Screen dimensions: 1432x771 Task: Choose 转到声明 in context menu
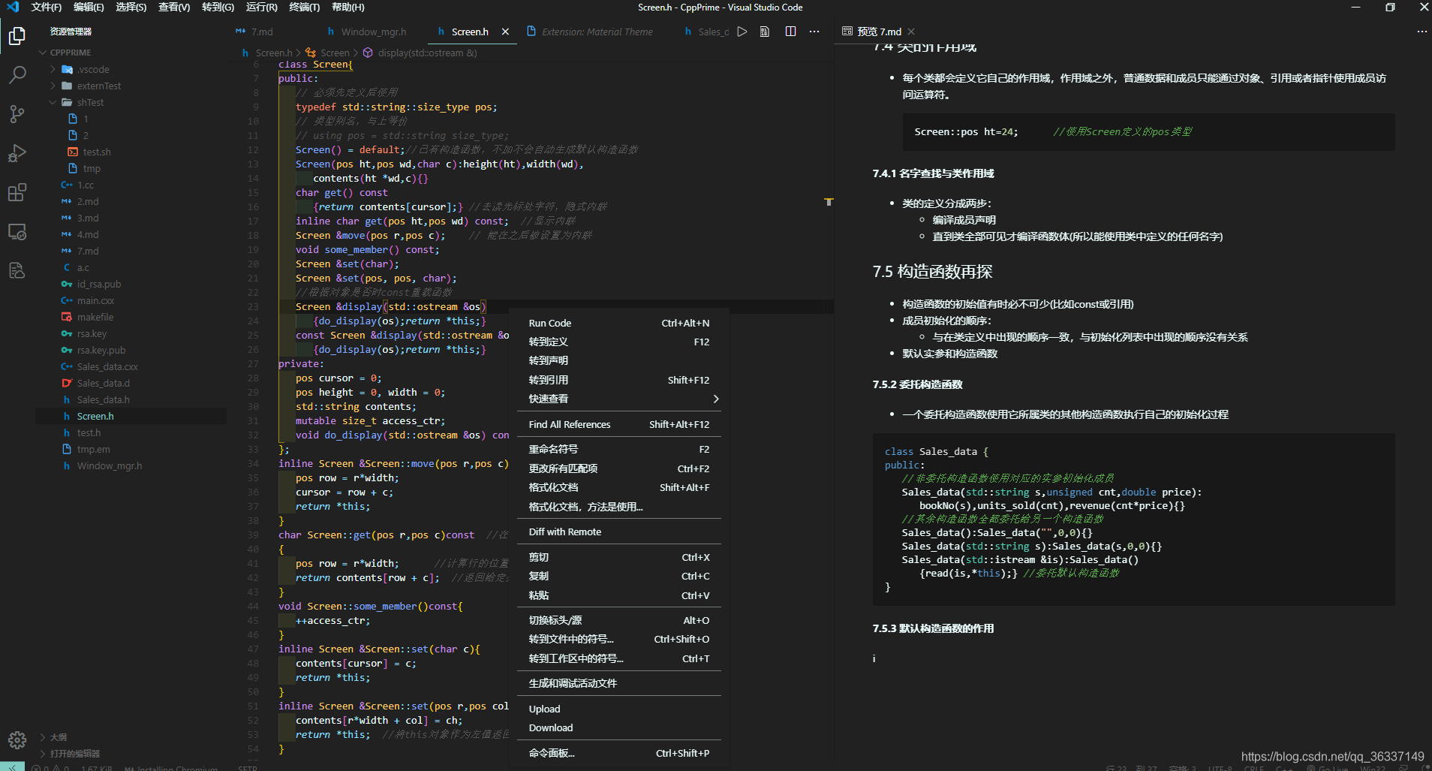[x=619, y=360]
